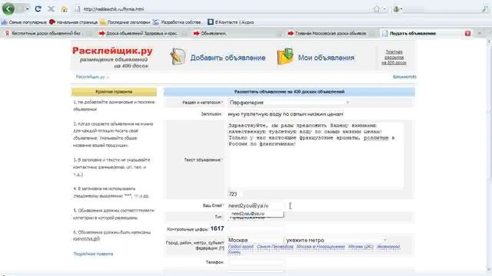Click the Краткие правила header

[114, 92]
